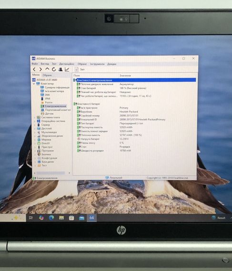The image size is (232, 271).
Task: Open the Довідка menu
Action: click(x=111, y=64)
